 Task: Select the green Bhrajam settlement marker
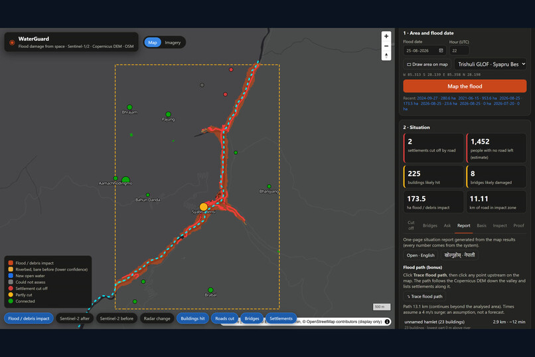tap(129, 107)
